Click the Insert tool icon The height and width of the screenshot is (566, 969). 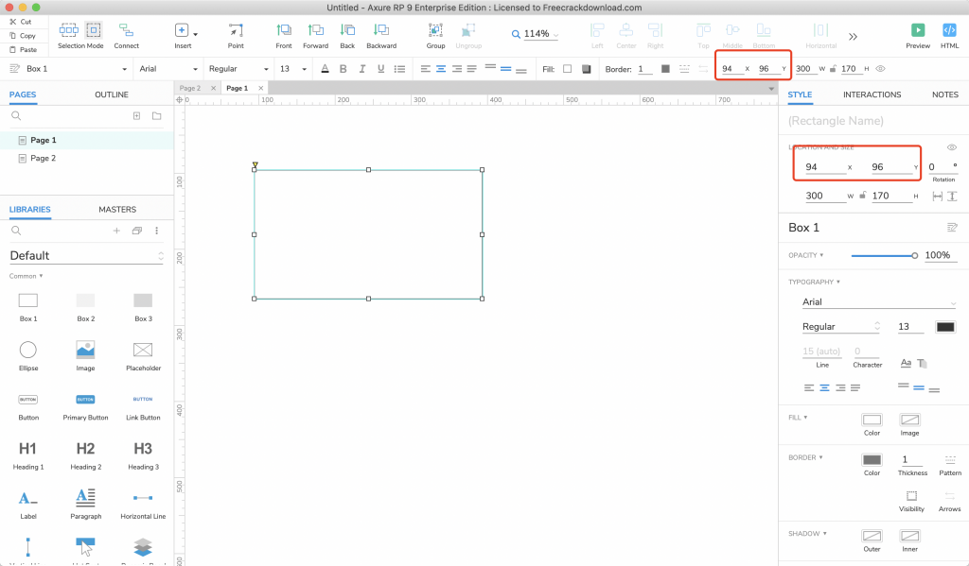[x=182, y=31]
